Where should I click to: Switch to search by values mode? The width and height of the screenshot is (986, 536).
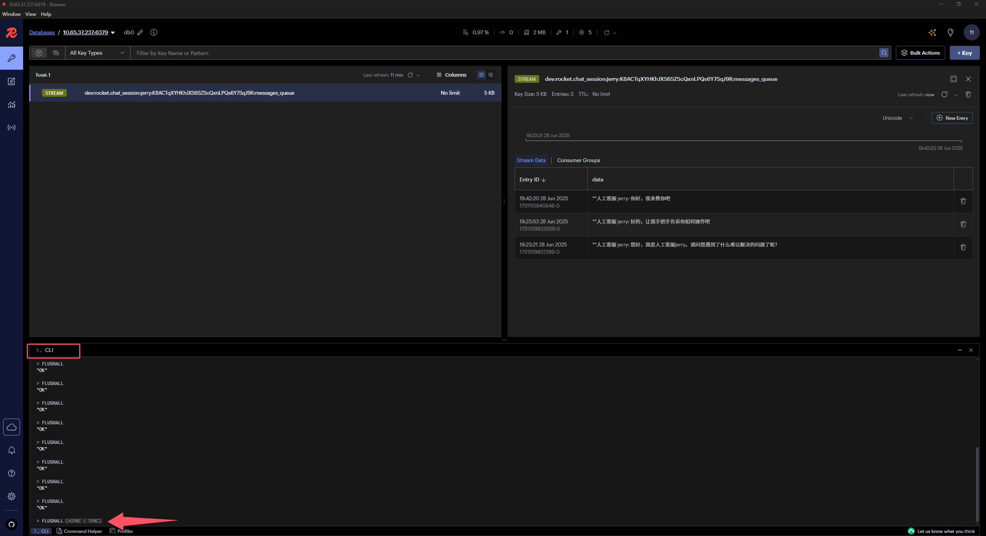[56, 53]
